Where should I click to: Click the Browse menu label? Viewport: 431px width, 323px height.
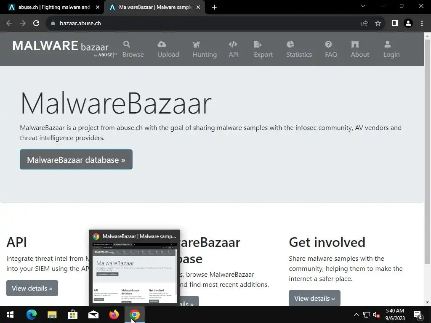point(133,54)
